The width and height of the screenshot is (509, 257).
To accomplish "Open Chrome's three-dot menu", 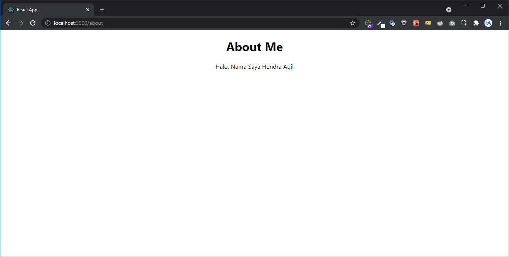I will [x=500, y=23].
